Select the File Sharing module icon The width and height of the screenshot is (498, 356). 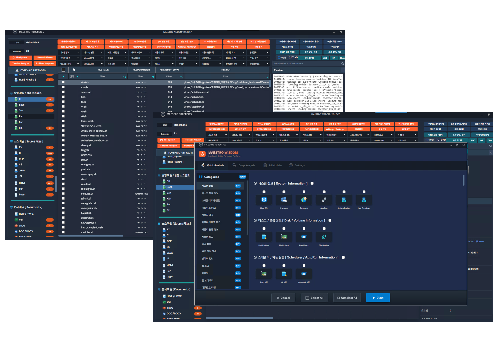(x=324, y=237)
